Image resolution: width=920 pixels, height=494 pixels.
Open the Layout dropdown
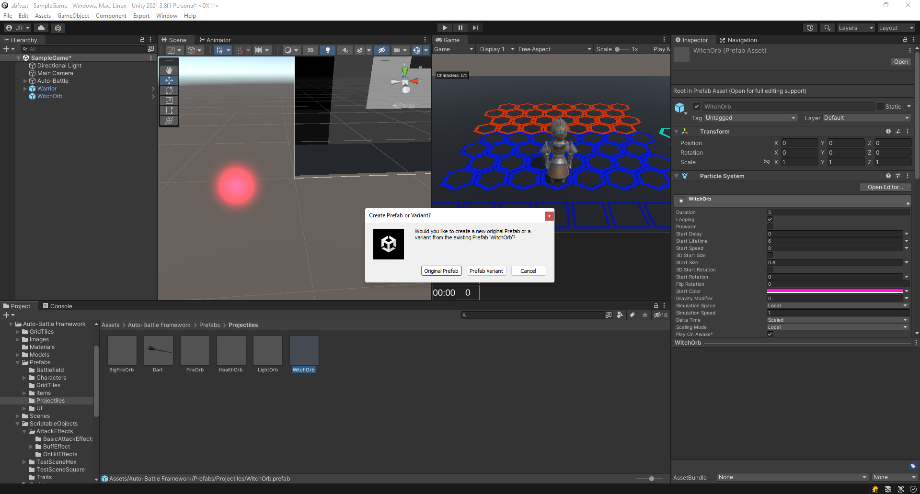(x=896, y=28)
